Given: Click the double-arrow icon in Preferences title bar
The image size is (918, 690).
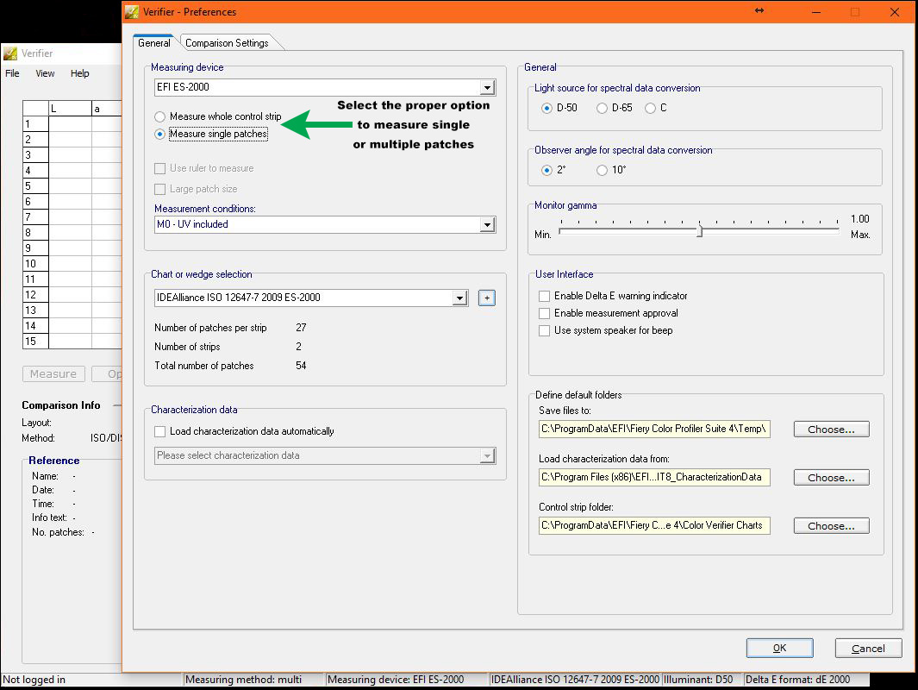Looking at the screenshot, I should [759, 10].
